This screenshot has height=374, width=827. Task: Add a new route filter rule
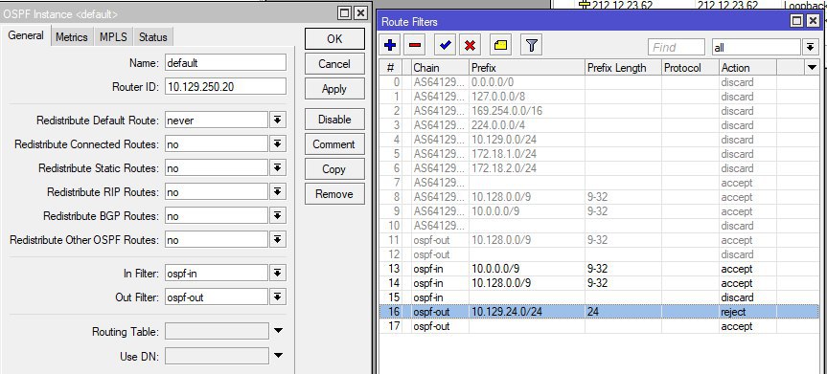click(390, 46)
